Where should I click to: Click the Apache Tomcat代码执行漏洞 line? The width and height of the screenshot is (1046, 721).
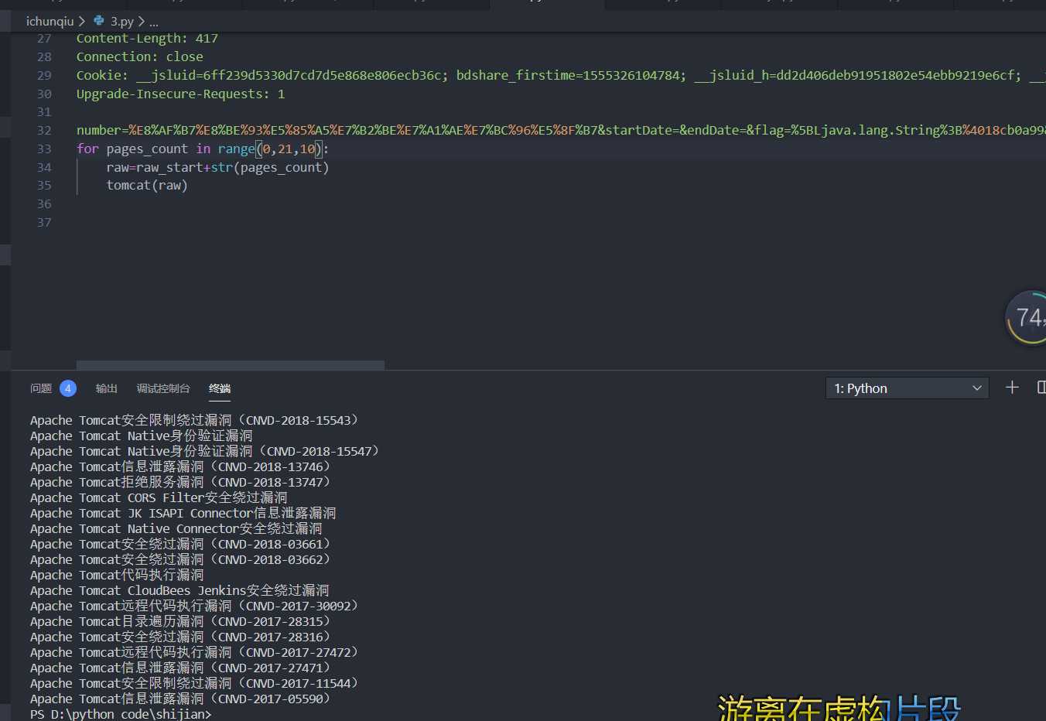(117, 575)
